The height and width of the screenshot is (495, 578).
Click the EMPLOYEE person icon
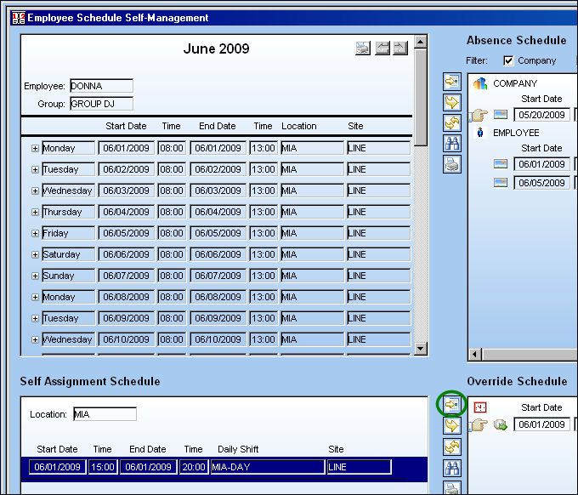[x=480, y=133]
